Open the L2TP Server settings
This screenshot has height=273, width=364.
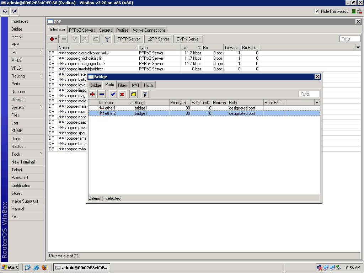[158, 39]
